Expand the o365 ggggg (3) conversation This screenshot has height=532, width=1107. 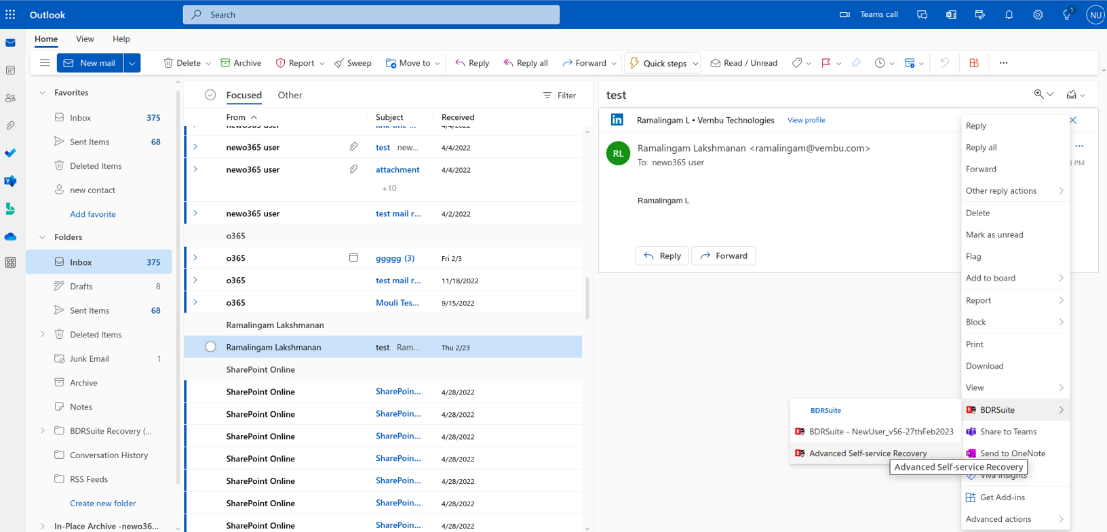[195, 258]
